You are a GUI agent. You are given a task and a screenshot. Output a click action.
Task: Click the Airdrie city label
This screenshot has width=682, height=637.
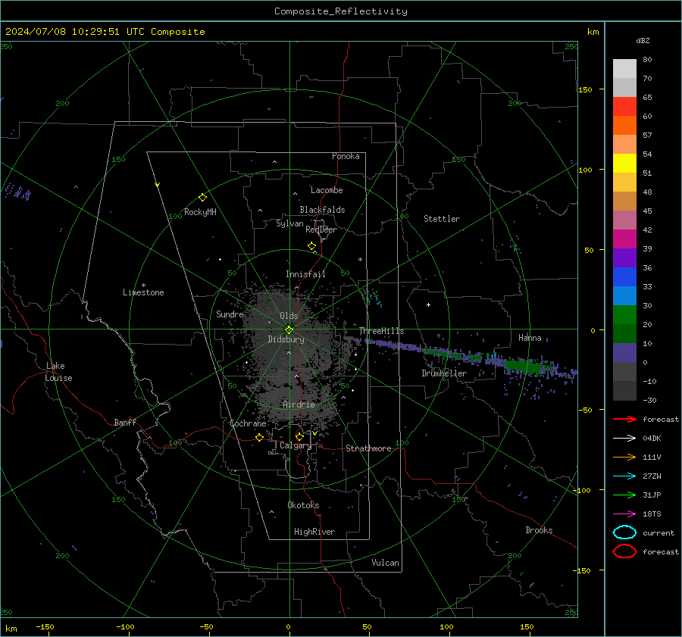[299, 404]
